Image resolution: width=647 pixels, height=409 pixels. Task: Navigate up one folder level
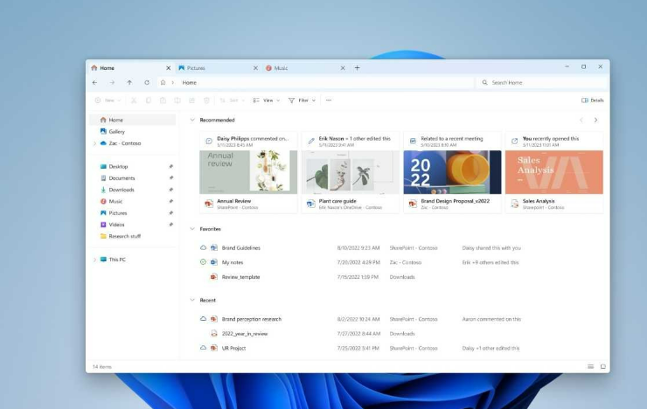pyautogui.click(x=129, y=82)
